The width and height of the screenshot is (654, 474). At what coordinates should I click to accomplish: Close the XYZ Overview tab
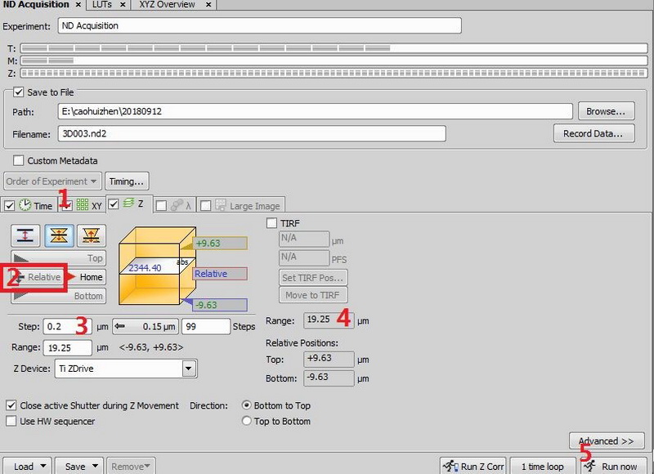[208, 5]
